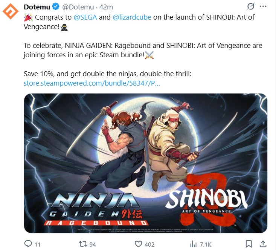Repost this tweet using the retweet icon

pyautogui.click(x=83, y=244)
